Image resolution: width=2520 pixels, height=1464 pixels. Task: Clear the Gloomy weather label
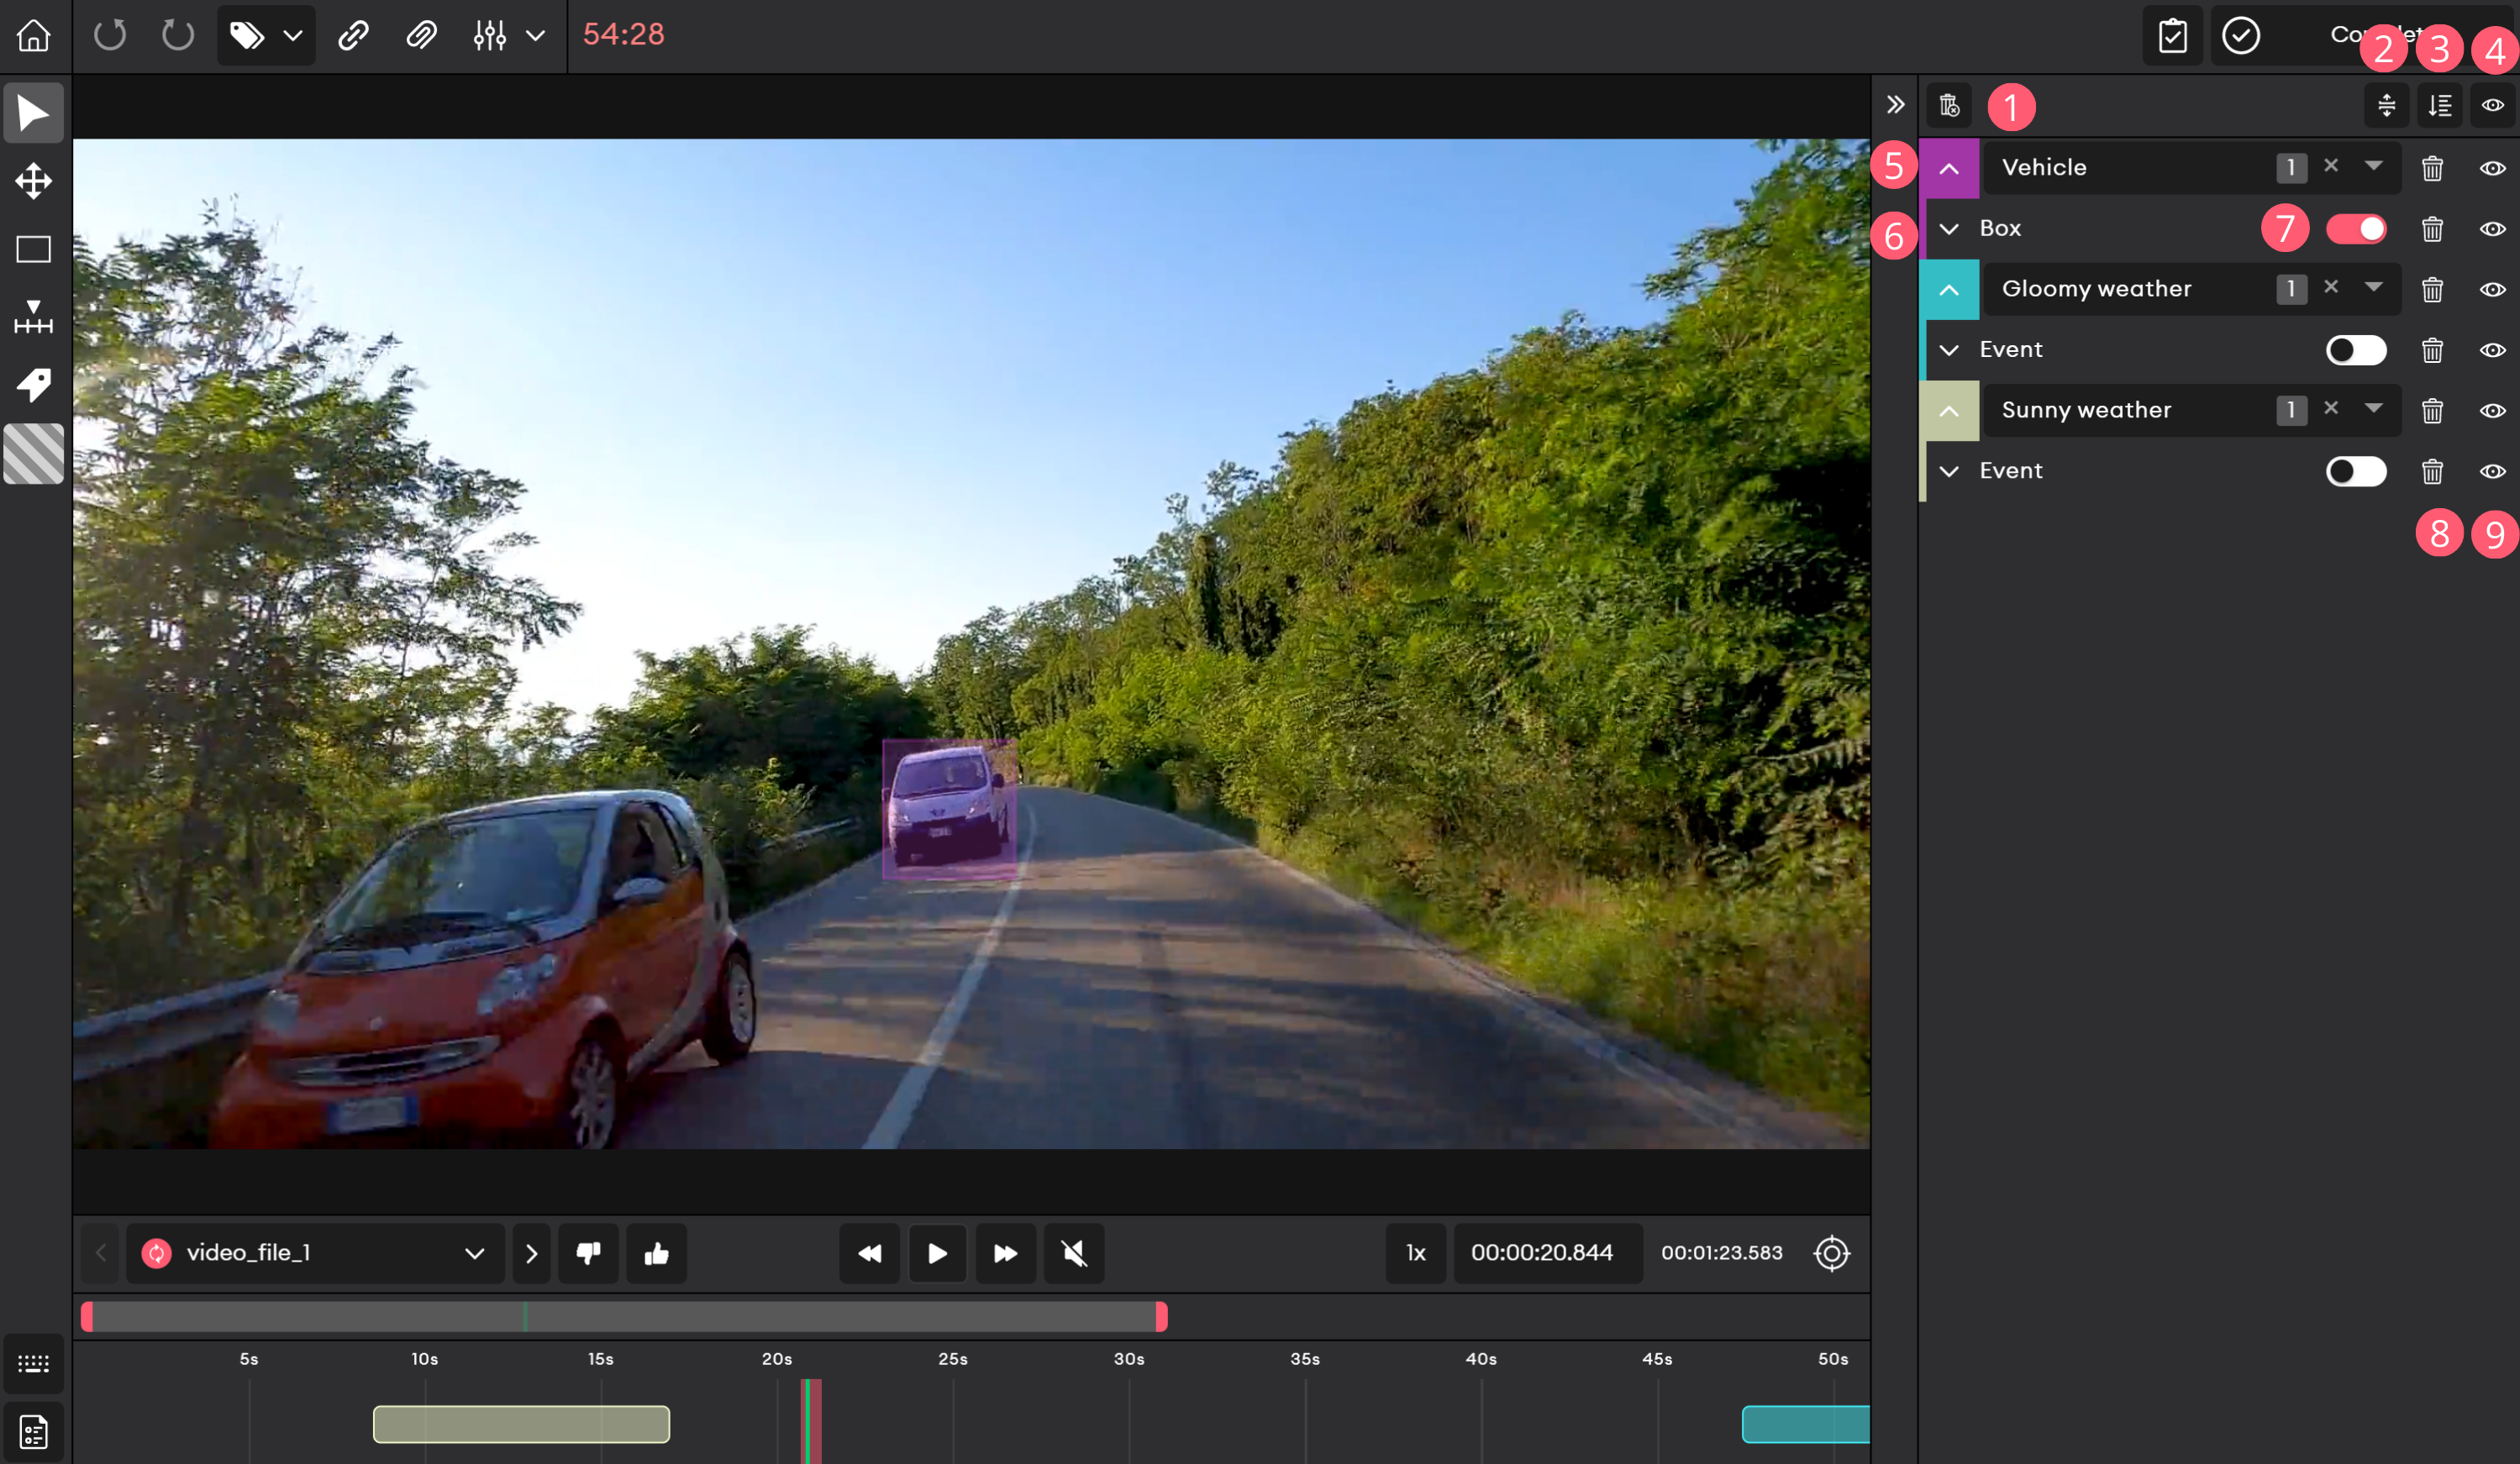tap(2331, 286)
